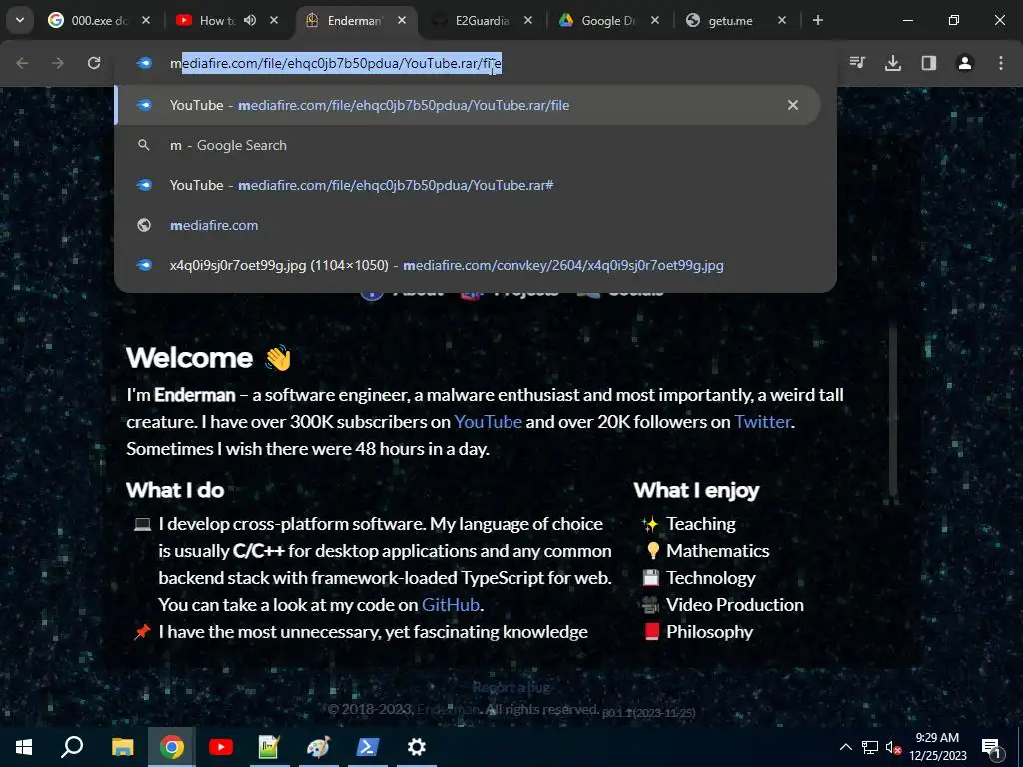The image size is (1023, 767).
Task: Open the Paint taskbar icon
Action: click(318, 747)
